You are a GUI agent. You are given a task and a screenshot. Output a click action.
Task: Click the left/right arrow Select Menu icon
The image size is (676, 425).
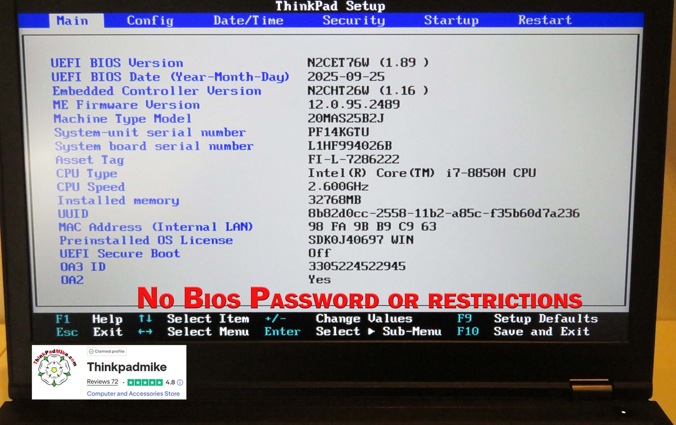coord(145,332)
